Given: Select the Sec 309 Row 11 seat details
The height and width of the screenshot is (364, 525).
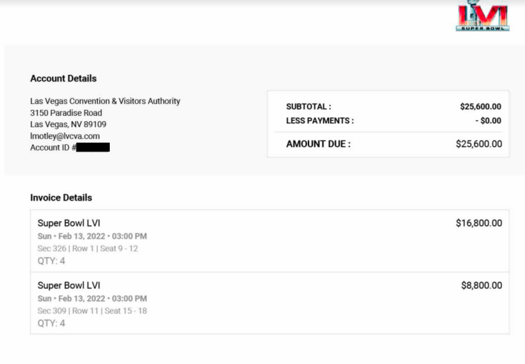Looking at the screenshot, I should [x=92, y=311].
